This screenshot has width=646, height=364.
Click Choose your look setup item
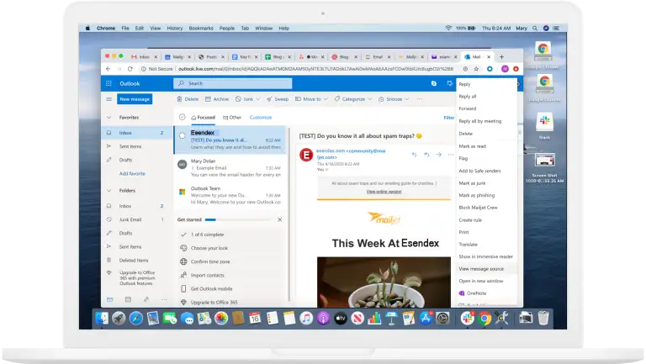209,248
